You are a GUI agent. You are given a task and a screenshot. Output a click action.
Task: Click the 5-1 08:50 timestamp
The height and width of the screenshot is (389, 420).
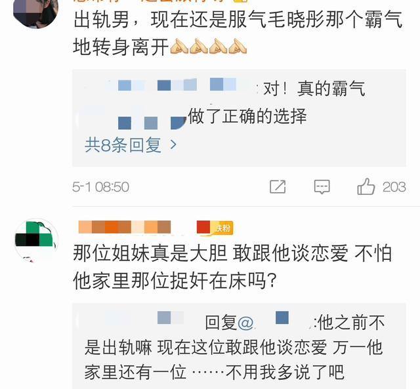pyautogui.click(x=100, y=186)
